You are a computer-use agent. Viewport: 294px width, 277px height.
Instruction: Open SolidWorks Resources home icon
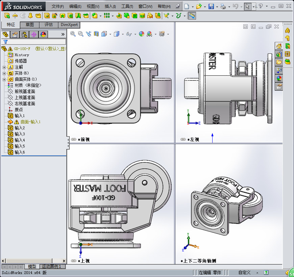coord(279,46)
